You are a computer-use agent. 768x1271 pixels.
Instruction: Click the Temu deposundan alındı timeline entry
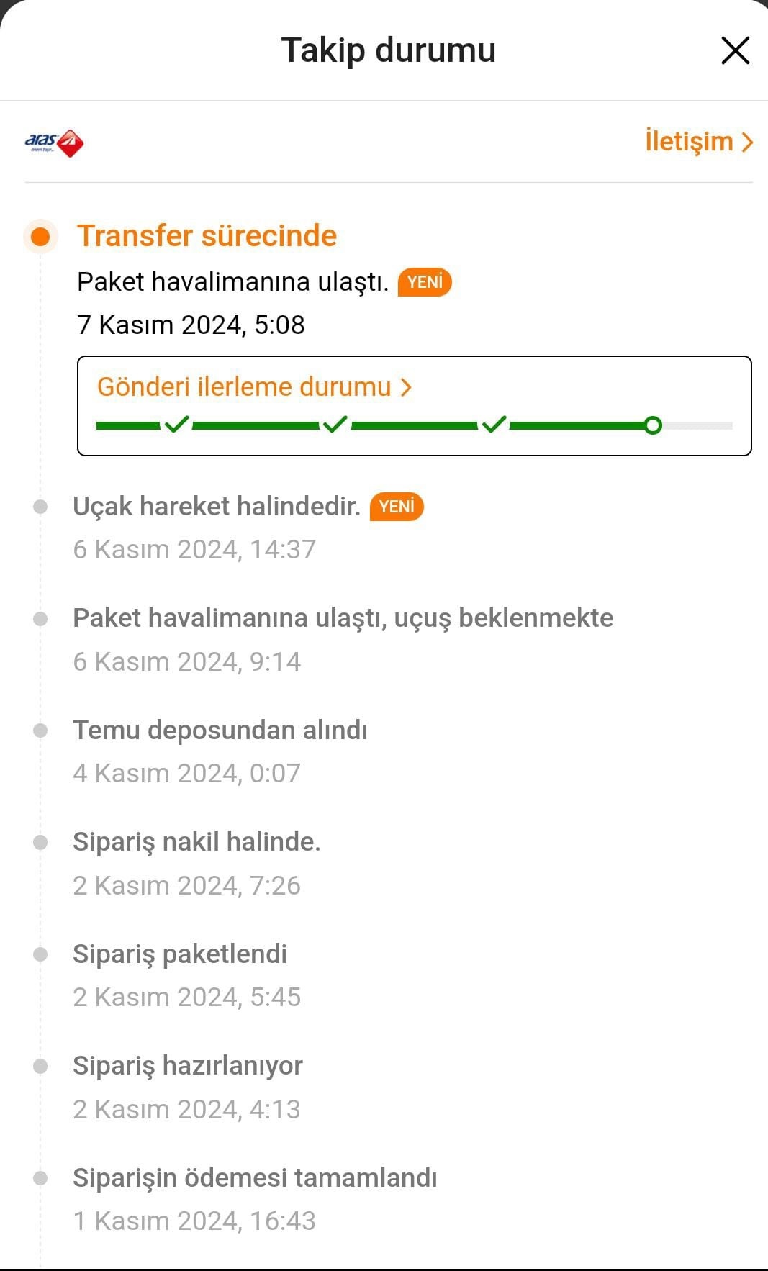click(x=220, y=731)
